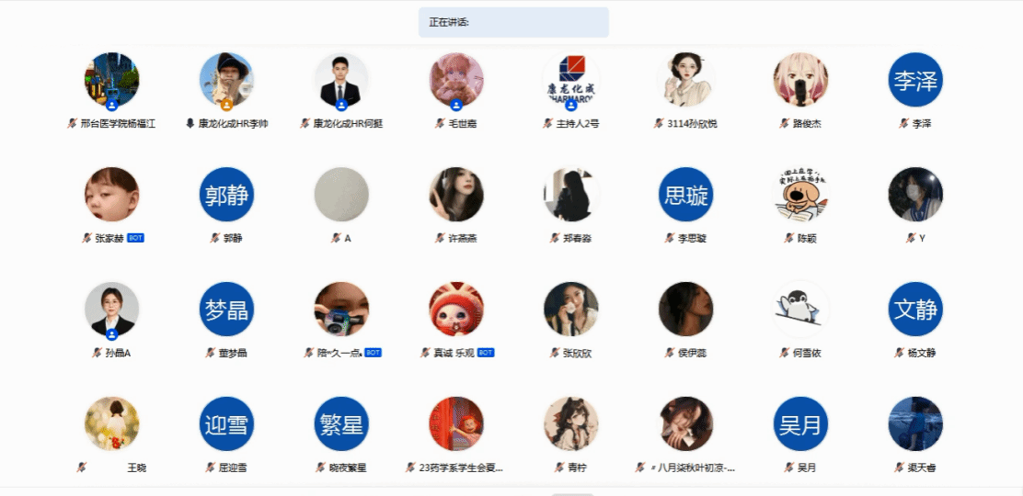Click the participant name 渠天睿
Screen dimensions: 1023x496
coord(922,468)
